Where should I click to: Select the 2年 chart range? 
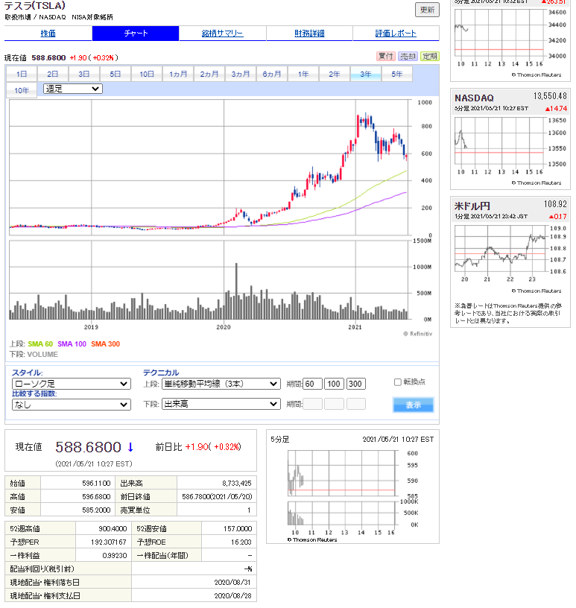(335, 74)
